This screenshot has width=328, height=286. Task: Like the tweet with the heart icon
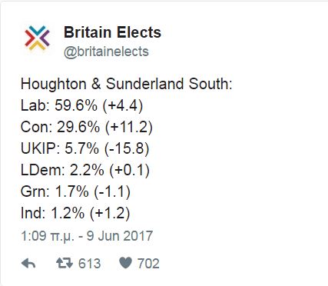pyautogui.click(x=126, y=263)
